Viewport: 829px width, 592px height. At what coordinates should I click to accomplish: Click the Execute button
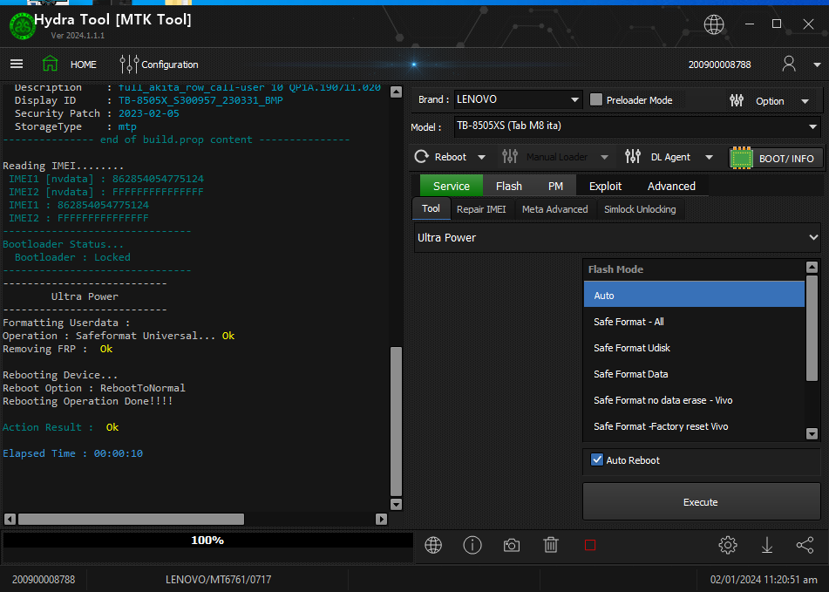pos(701,501)
